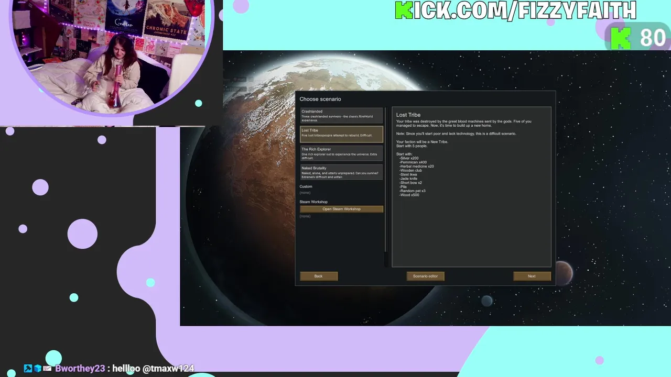Click '-Jade knife' start item
The height and width of the screenshot is (377, 671).
click(408, 179)
